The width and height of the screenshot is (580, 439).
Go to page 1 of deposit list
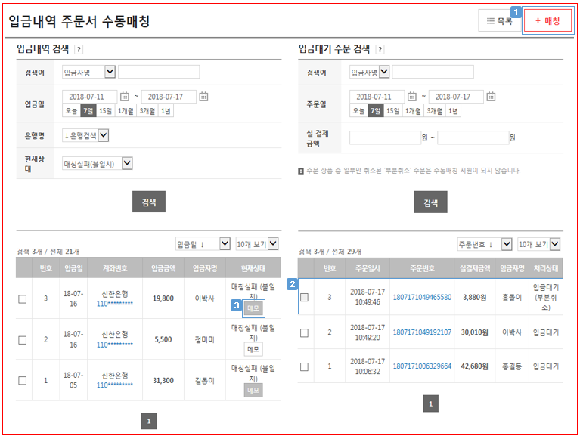[x=149, y=421]
